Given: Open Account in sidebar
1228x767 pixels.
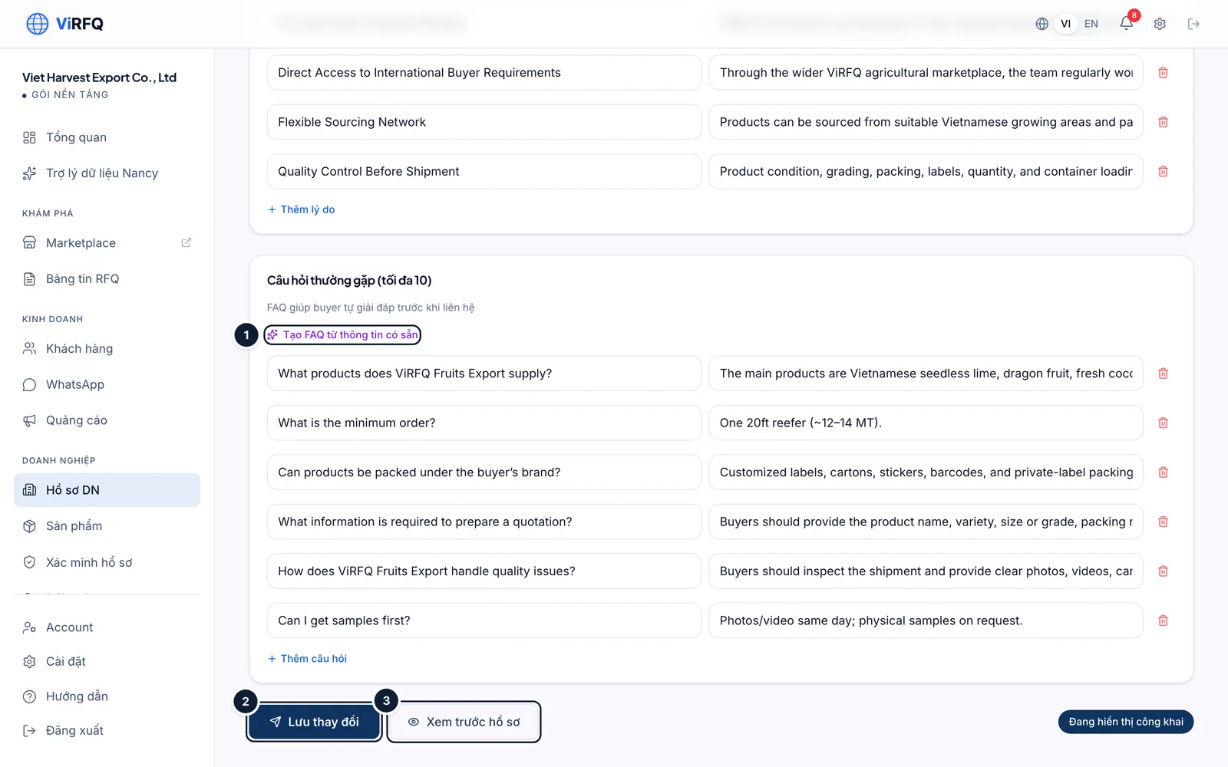Looking at the screenshot, I should [107, 627].
